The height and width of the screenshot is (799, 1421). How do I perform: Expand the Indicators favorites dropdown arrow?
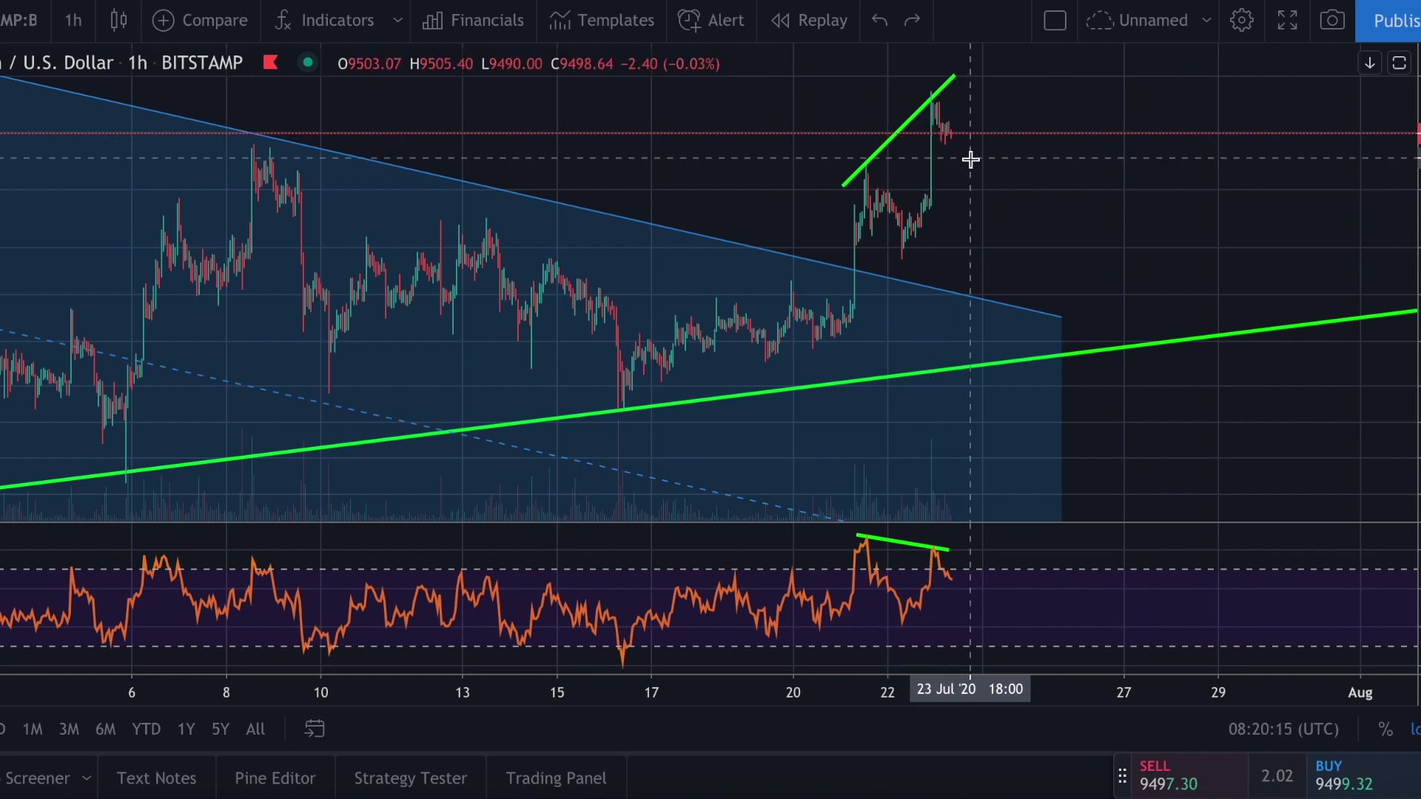click(397, 20)
